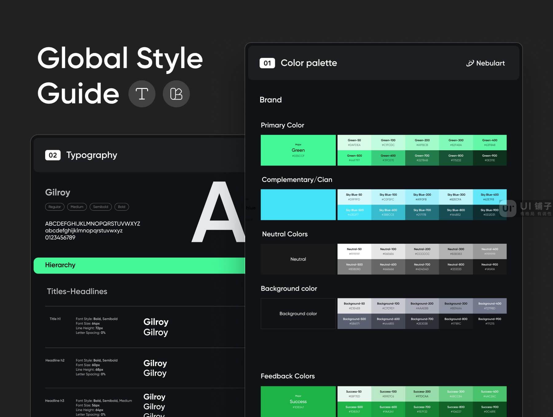Pick the Sky Blue-50 swatch
Viewport: 553px width, 417px height.
coord(355,197)
